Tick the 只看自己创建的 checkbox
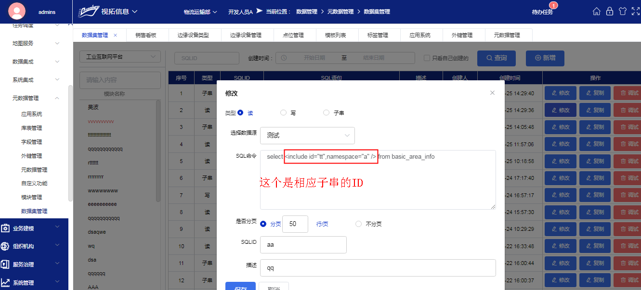This screenshot has width=641, height=290. tap(427, 58)
